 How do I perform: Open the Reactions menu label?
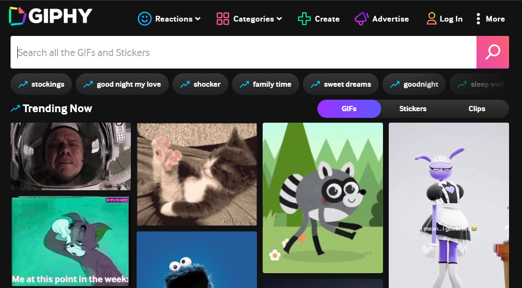pos(174,19)
